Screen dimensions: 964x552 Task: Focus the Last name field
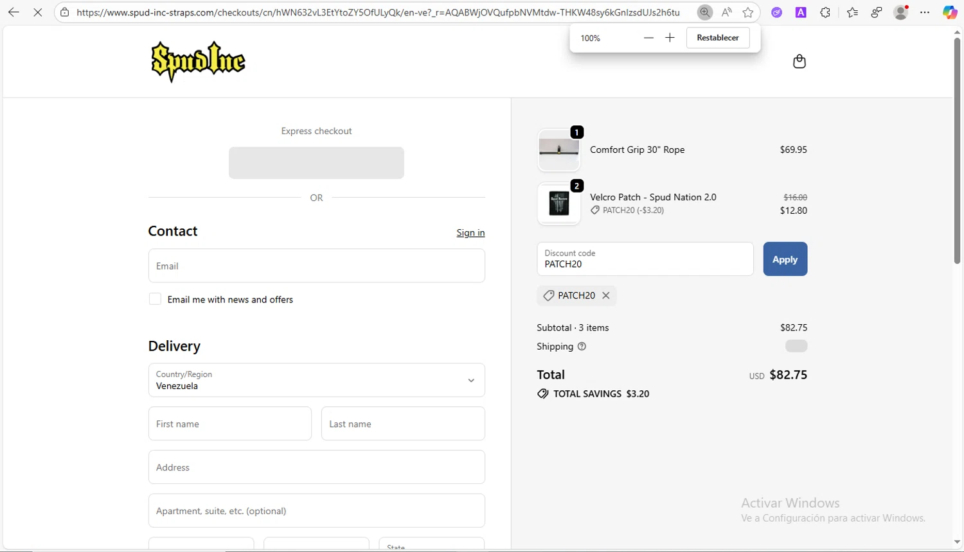click(x=403, y=424)
